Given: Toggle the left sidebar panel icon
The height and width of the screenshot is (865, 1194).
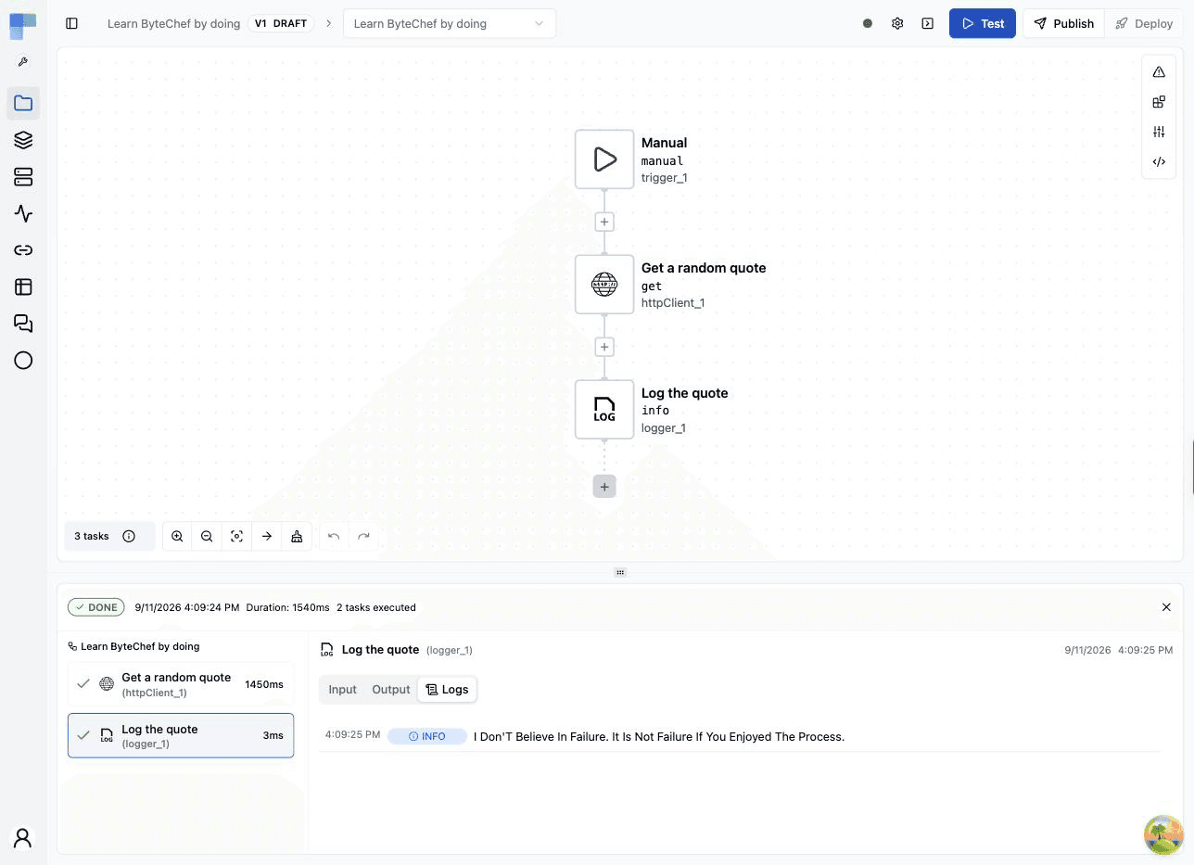Looking at the screenshot, I should pos(71,23).
